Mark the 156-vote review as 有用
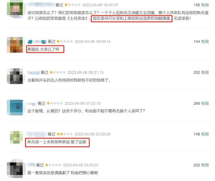215x181 pixels. [205, 5]
